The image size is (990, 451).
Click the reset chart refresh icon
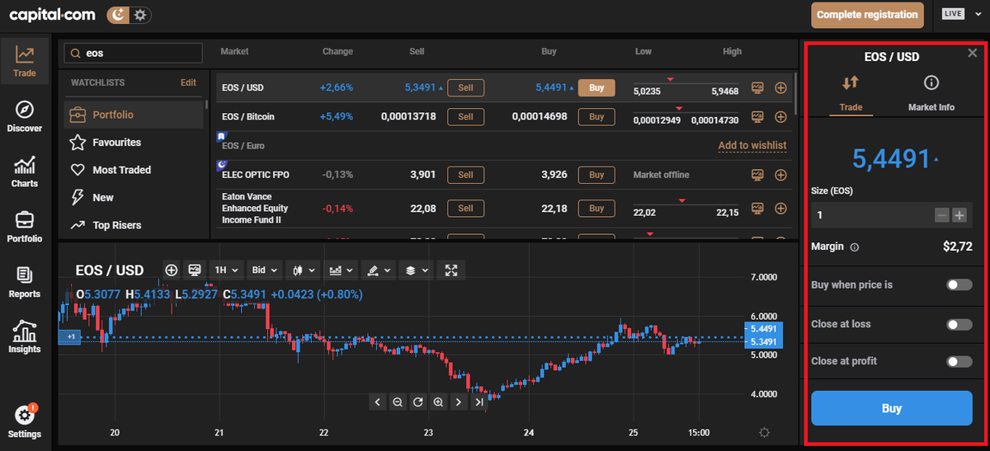417,402
